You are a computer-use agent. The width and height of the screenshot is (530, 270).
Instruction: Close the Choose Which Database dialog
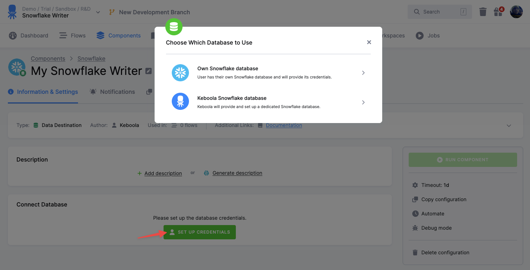(369, 42)
